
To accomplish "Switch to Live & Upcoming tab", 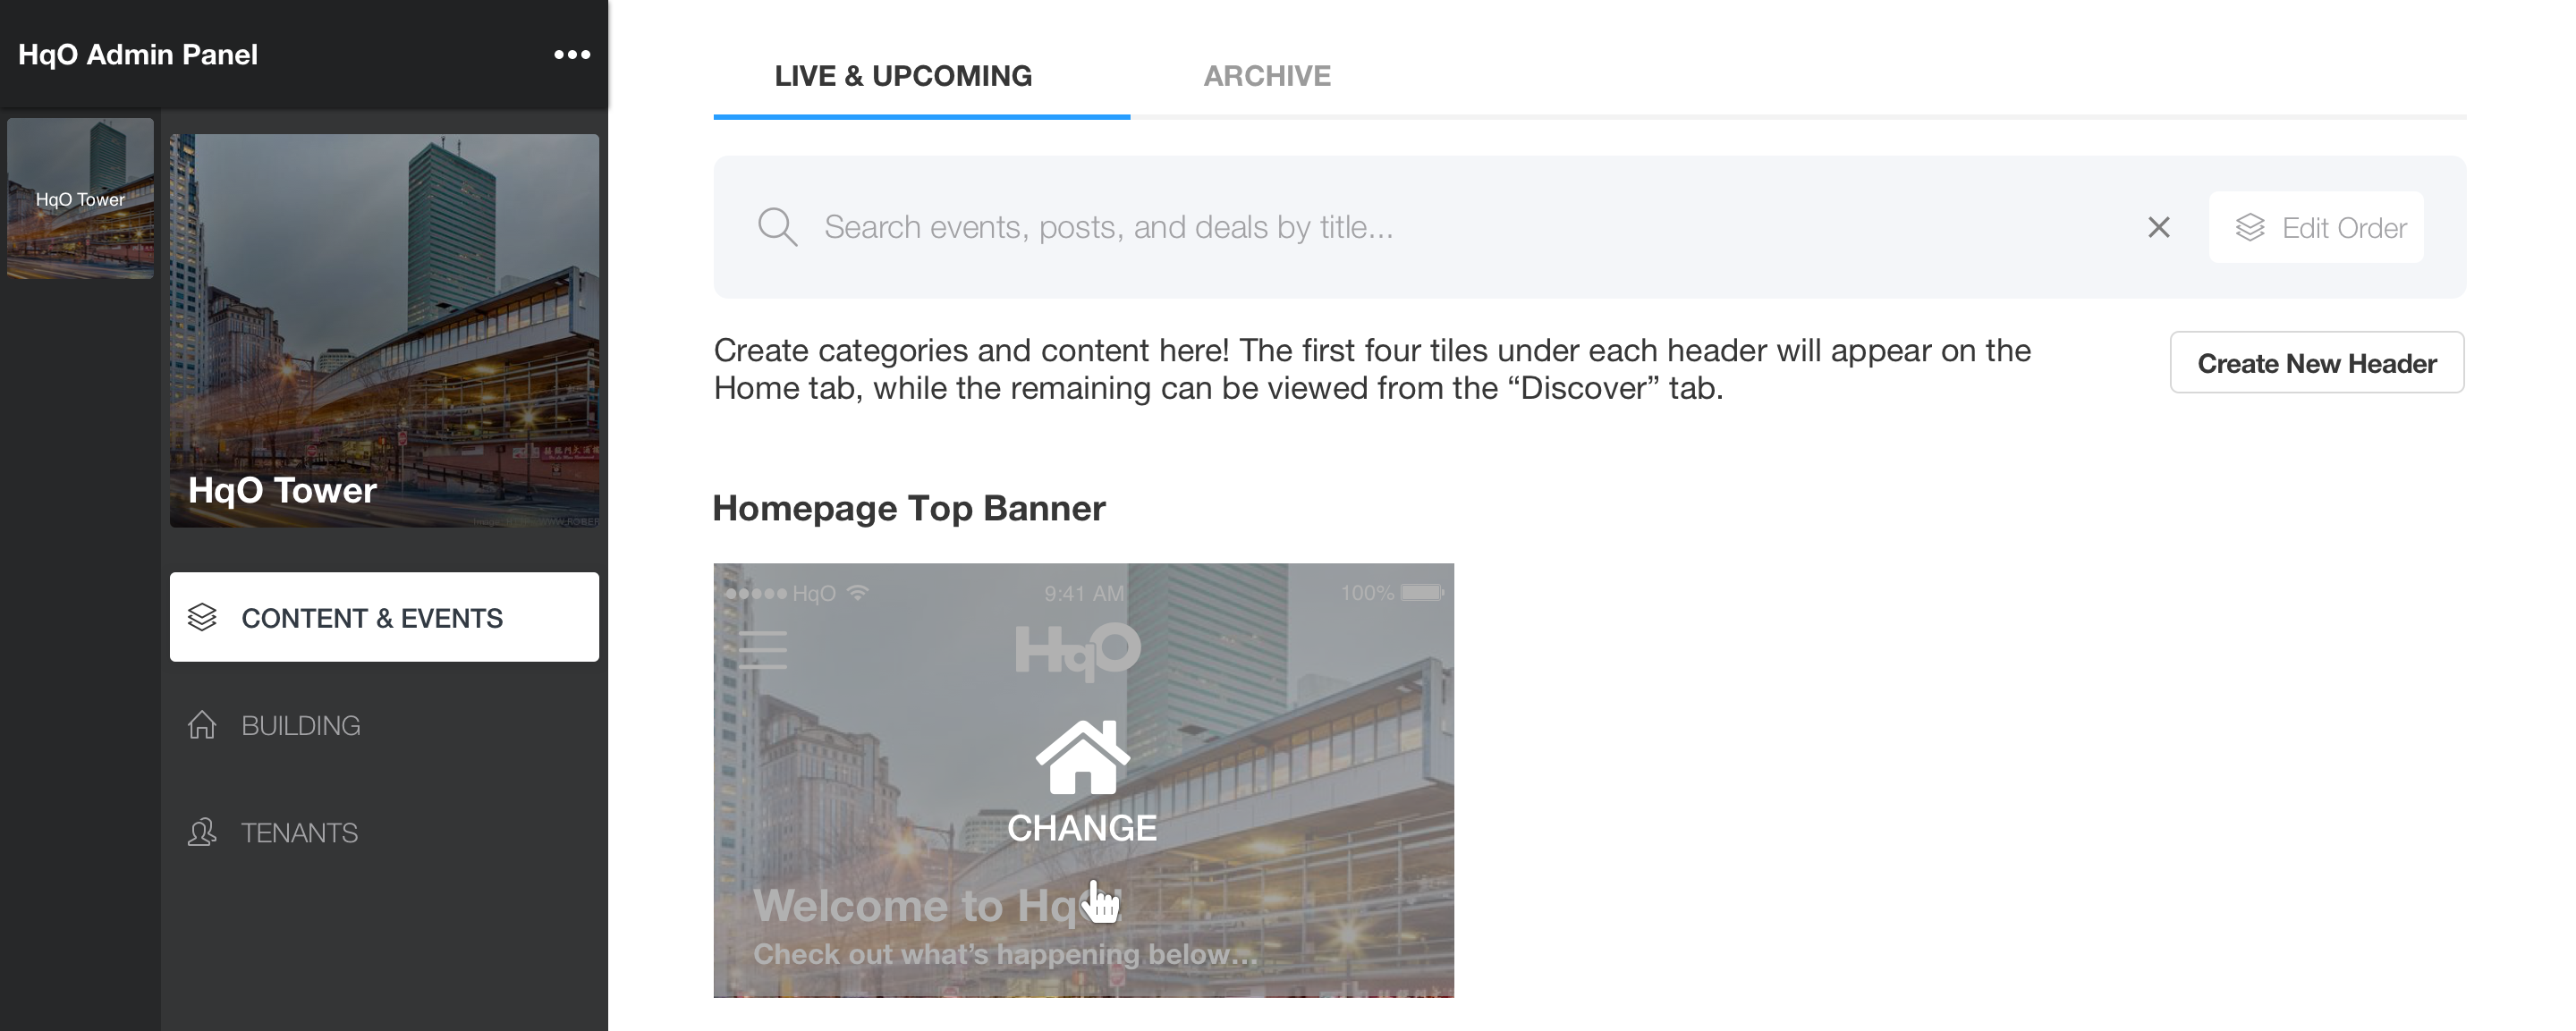I will tap(922, 76).
